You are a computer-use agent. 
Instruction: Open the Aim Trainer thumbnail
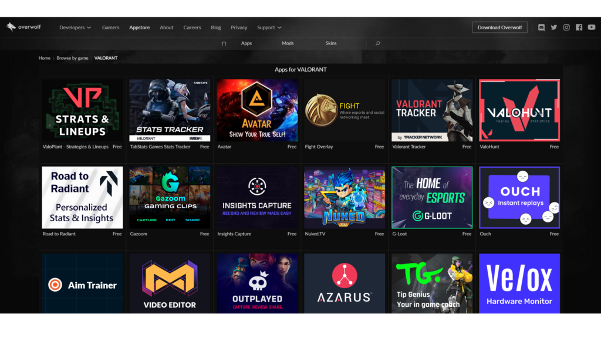(82, 283)
